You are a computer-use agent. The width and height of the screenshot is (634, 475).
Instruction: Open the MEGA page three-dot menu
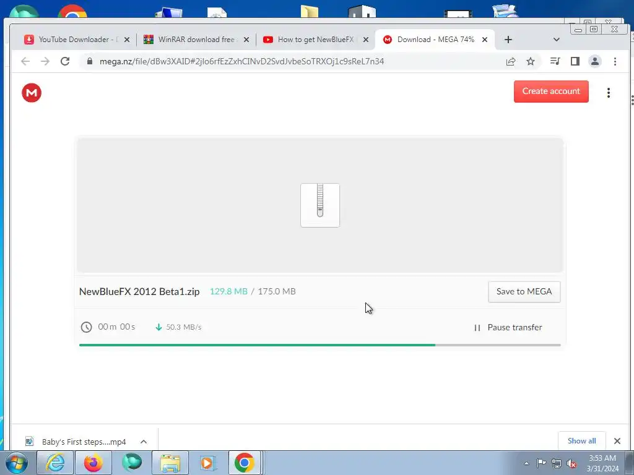(x=608, y=93)
